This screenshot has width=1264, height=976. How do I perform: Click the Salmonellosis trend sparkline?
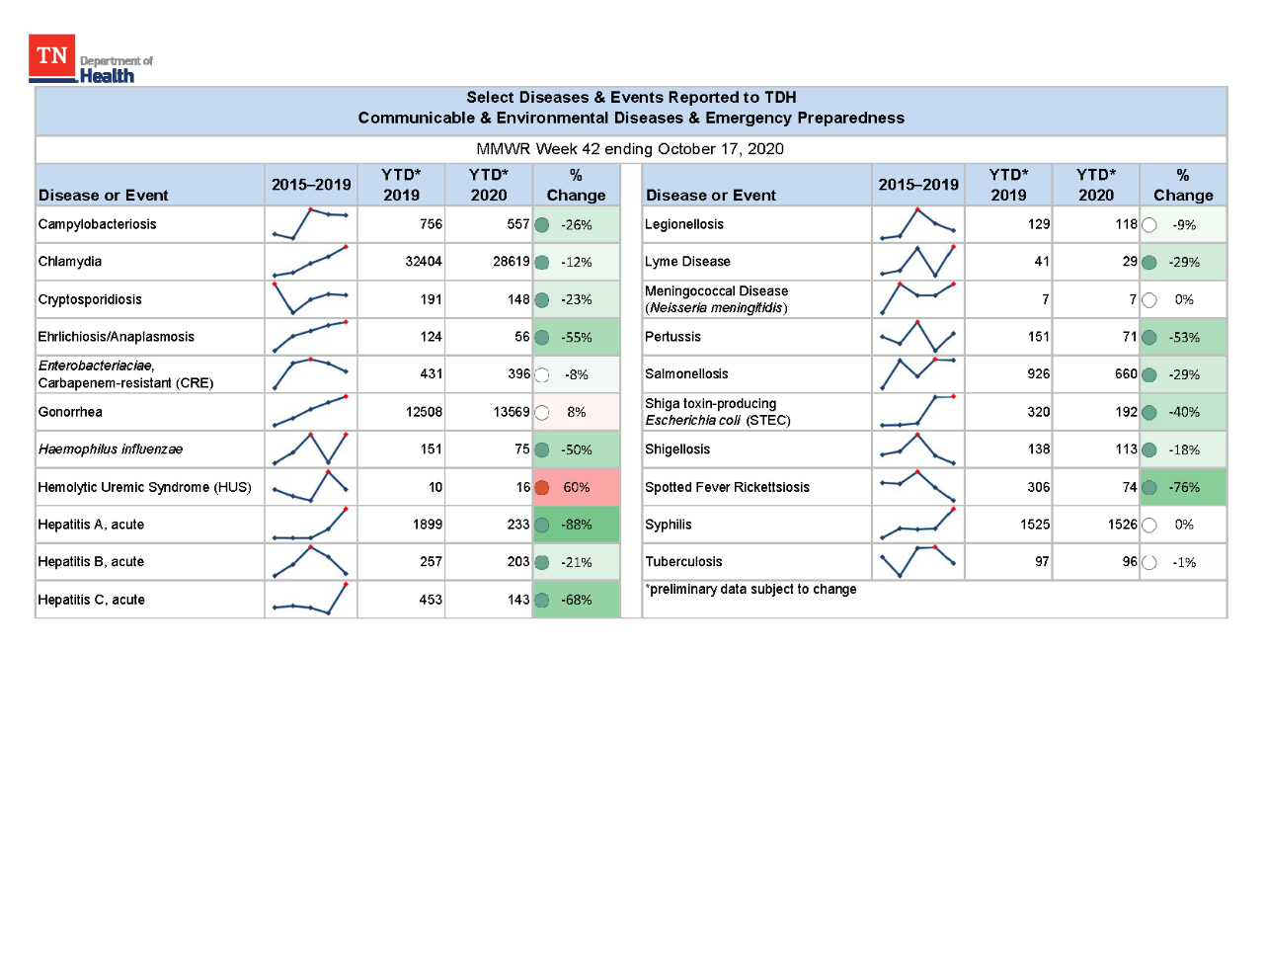917,374
